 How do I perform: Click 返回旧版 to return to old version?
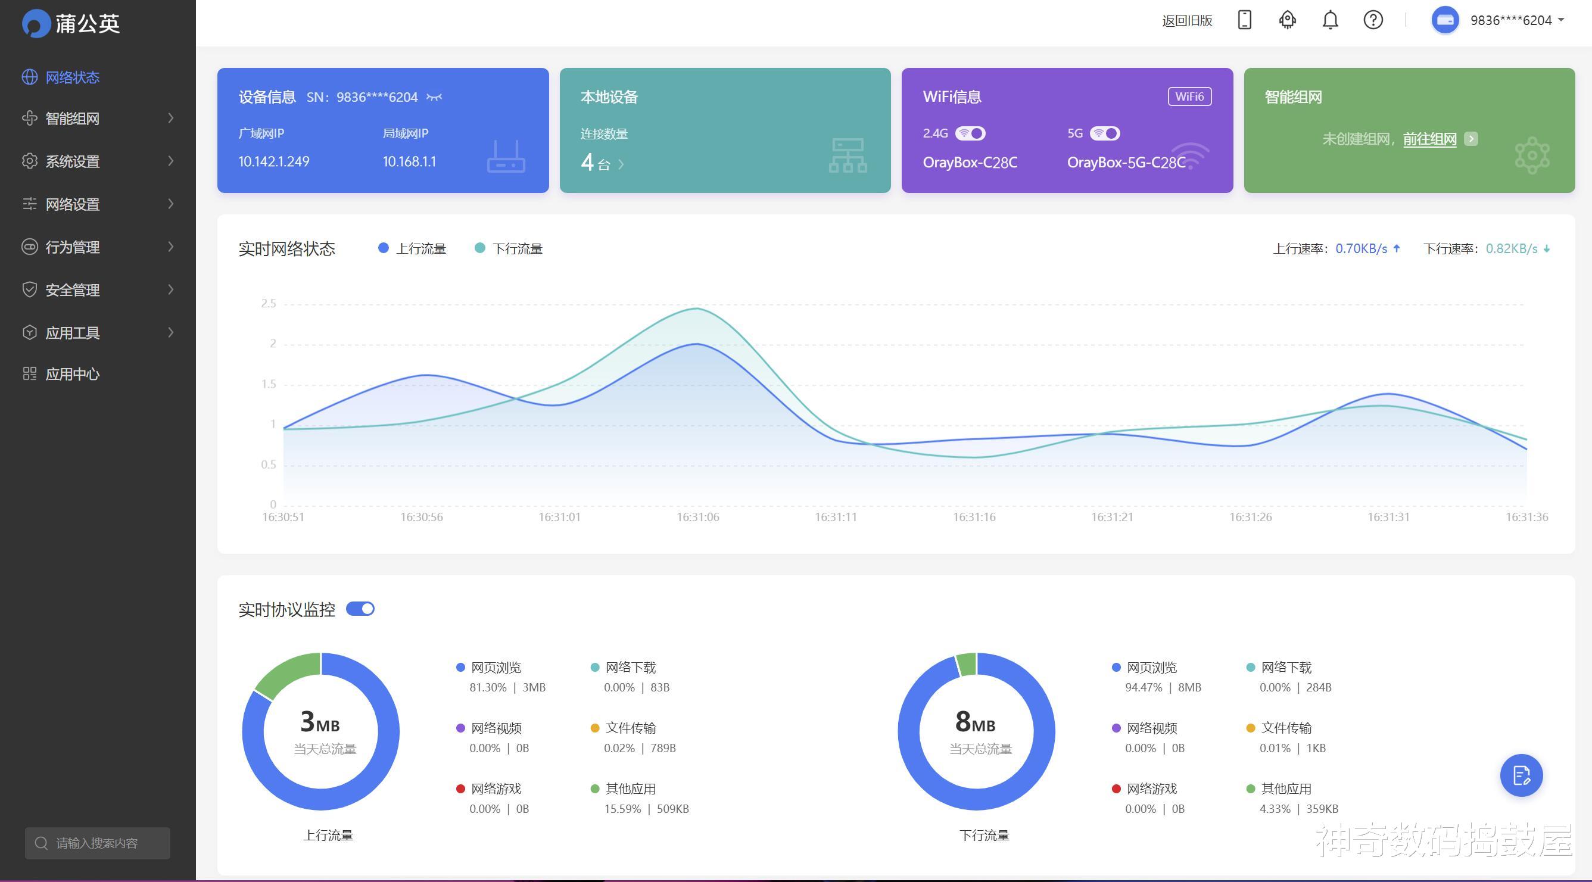pyautogui.click(x=1187, y=20)
